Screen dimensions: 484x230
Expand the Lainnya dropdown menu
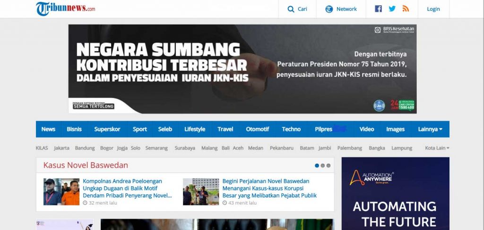(430, 129)
